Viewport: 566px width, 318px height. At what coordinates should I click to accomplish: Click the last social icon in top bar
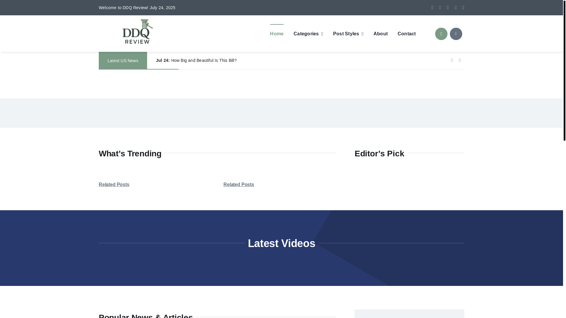point(463,8)
